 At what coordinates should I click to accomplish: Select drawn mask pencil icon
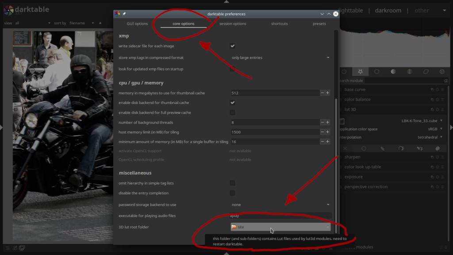(x=382, y=148)
